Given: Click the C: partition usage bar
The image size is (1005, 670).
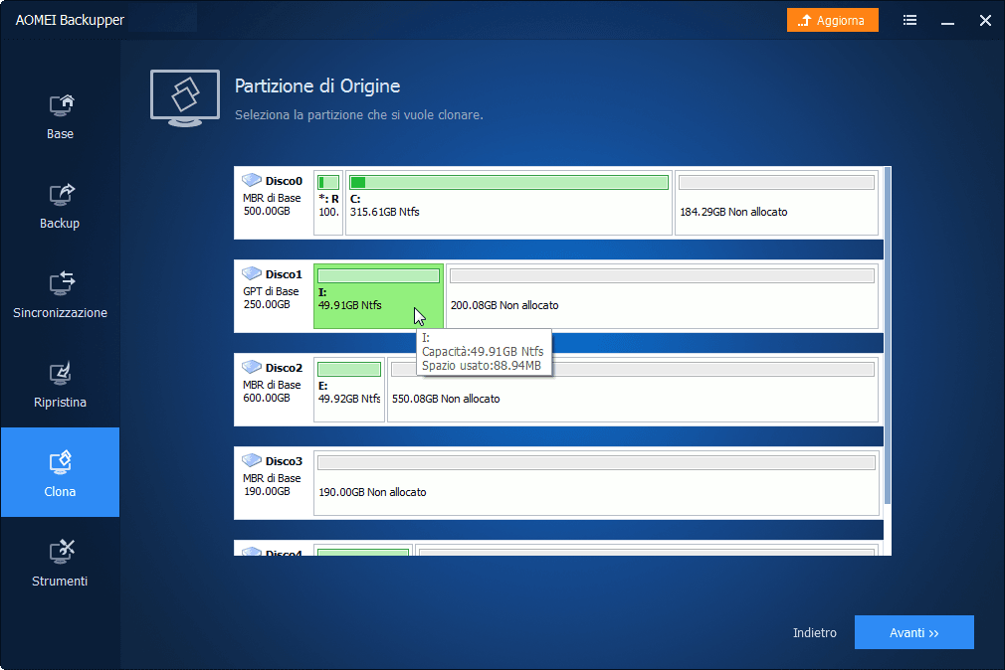Looking at the screenshot, I should pyautogui.click(x=508, y=183).
